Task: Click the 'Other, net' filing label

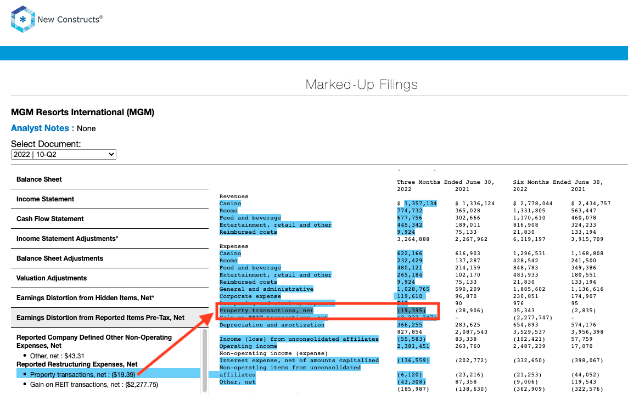Action: (x=238, y=382)
